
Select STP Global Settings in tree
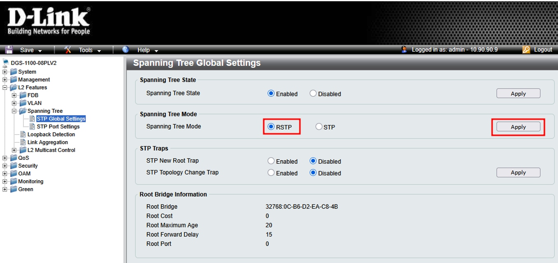(x=61, y=119)
